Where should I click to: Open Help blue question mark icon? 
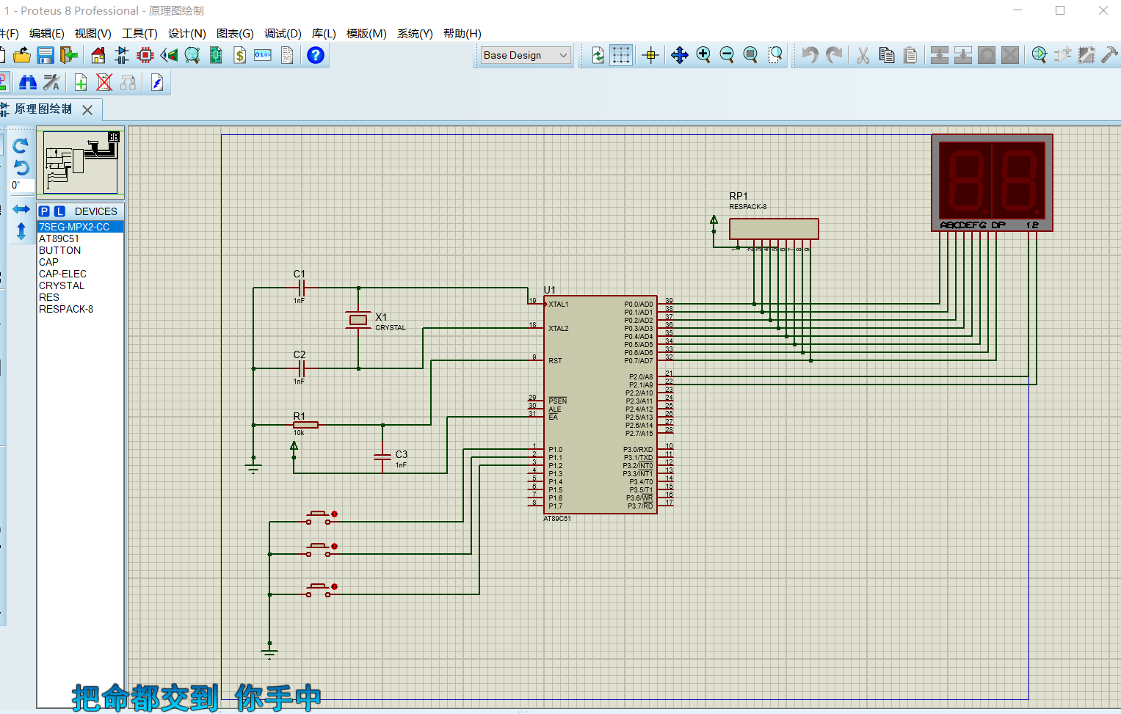point(316,55)
